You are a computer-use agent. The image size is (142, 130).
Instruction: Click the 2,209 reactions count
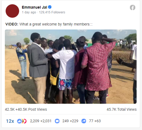35,121
